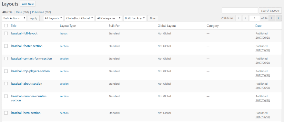The width and height of the screenshot is (284, 122).
Task: Open the baseball-footer-section layout link
Action: pos(27,46)
